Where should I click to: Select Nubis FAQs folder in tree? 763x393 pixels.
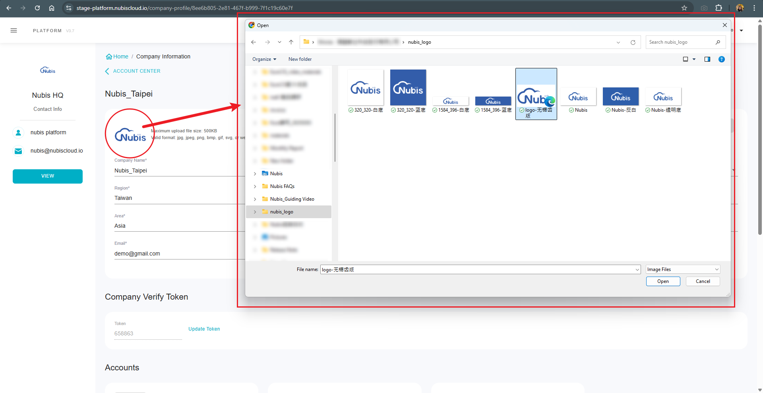coord(282,186)
